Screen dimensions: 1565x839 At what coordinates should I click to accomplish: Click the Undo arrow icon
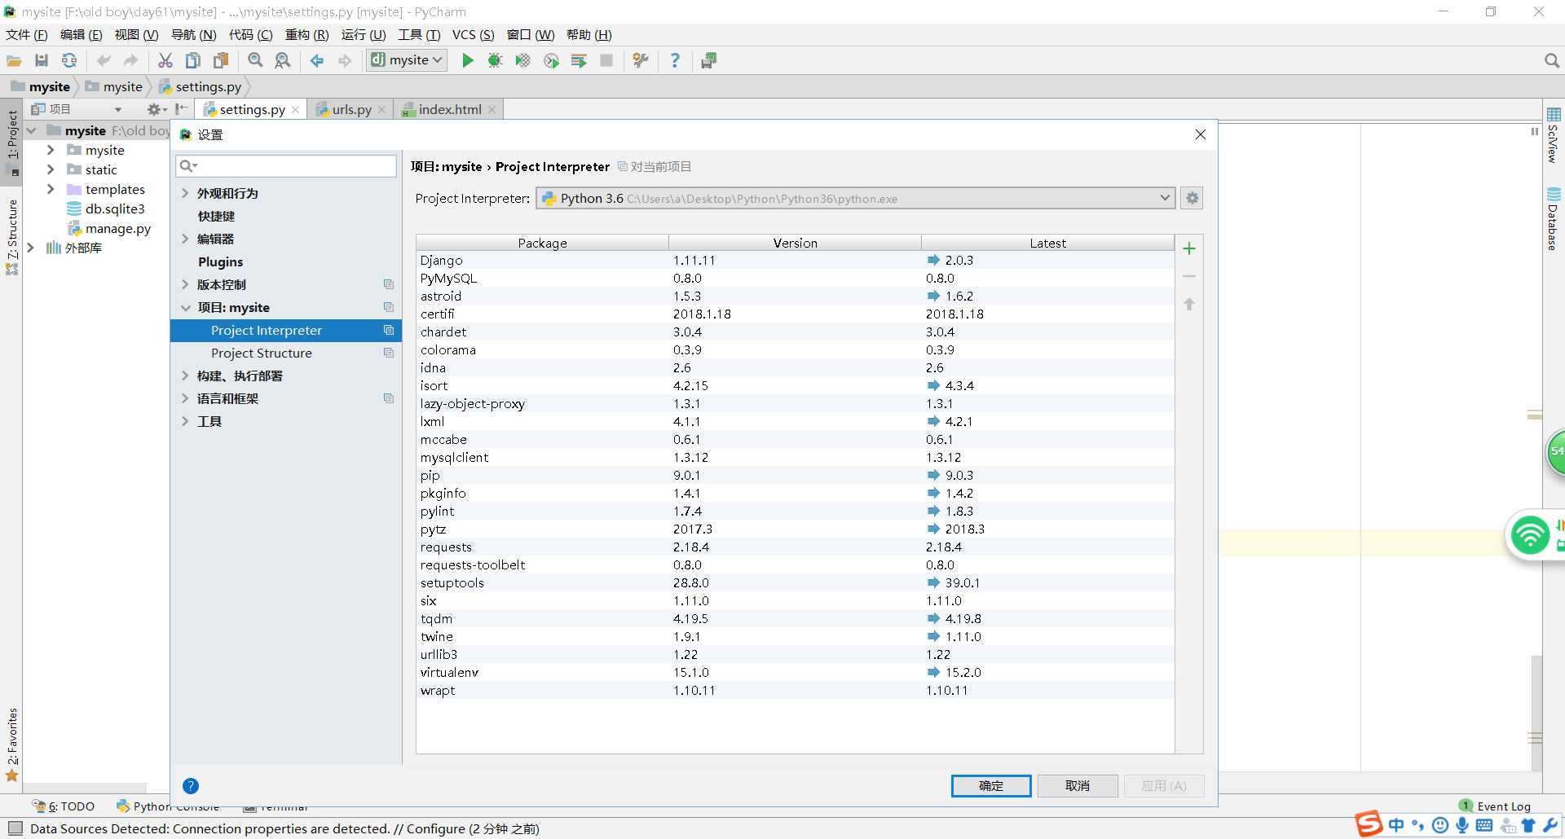[104, 60]
